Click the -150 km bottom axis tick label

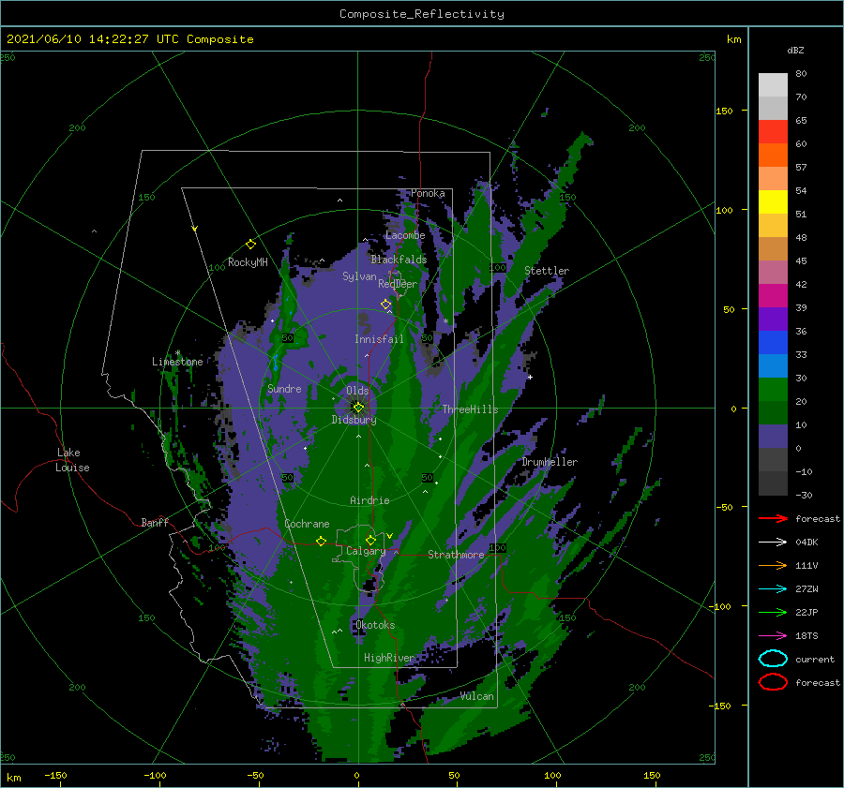point(55,775)
